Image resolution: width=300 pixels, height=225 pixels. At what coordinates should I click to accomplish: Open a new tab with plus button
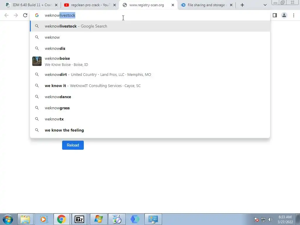[x=242, y=5]
